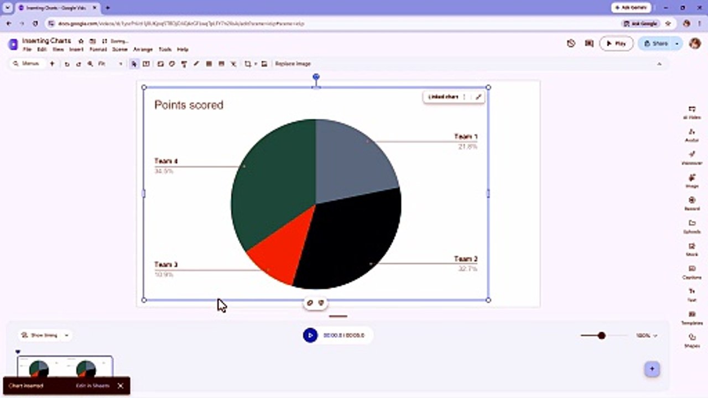Open the Insert menu
The image size is (708, 398).
76,50
